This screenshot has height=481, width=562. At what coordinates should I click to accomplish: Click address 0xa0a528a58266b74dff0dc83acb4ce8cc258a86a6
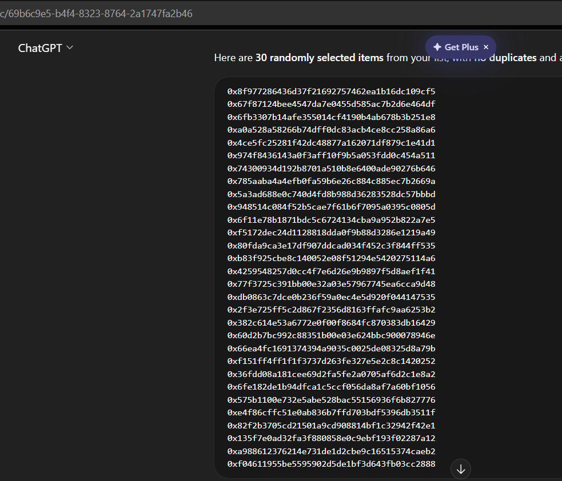coord(331,130)
